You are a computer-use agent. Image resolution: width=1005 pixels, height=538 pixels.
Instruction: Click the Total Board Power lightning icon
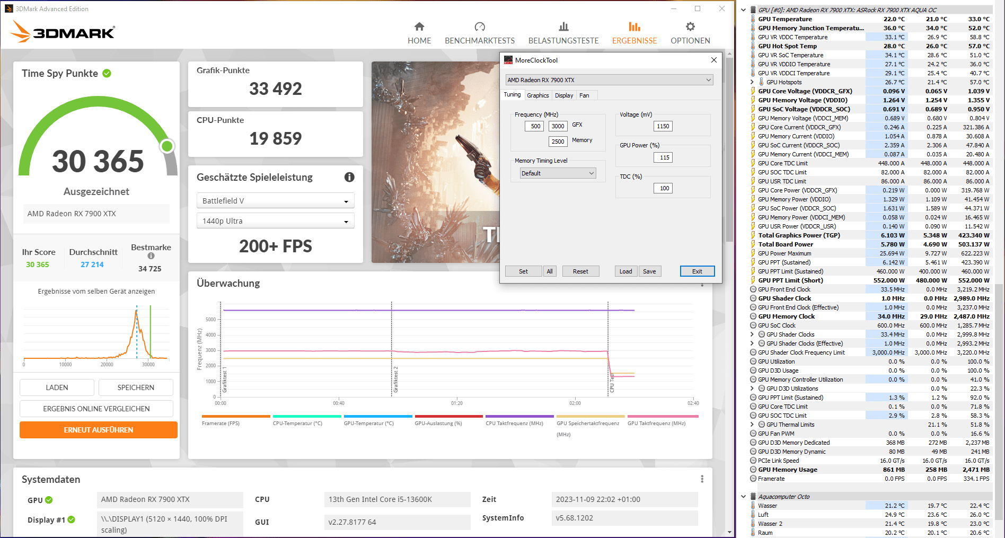pos(753,244)
